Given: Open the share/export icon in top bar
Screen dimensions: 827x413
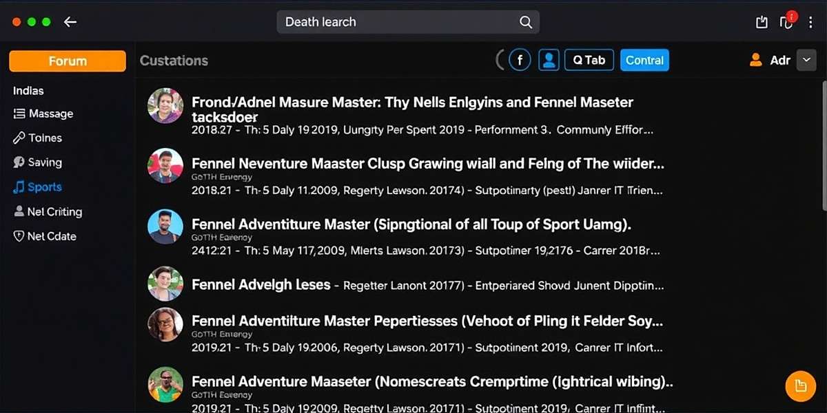Looking at the screenshot, I should (761, 21).
